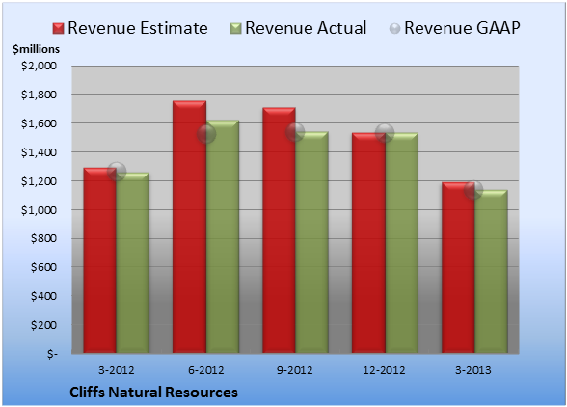Click the '6-2012' x-axis label

point(205,370)
